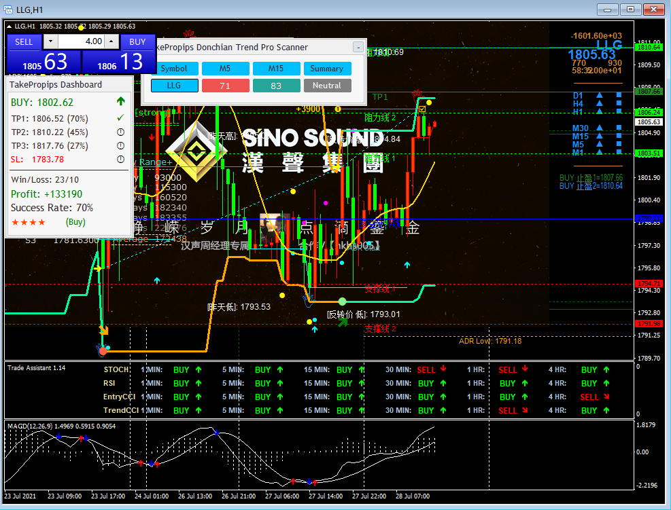This screenshot has height=510, width=671.
Task: Click the H4 trend triangle indicator
Action: click(x=600, y=103)
